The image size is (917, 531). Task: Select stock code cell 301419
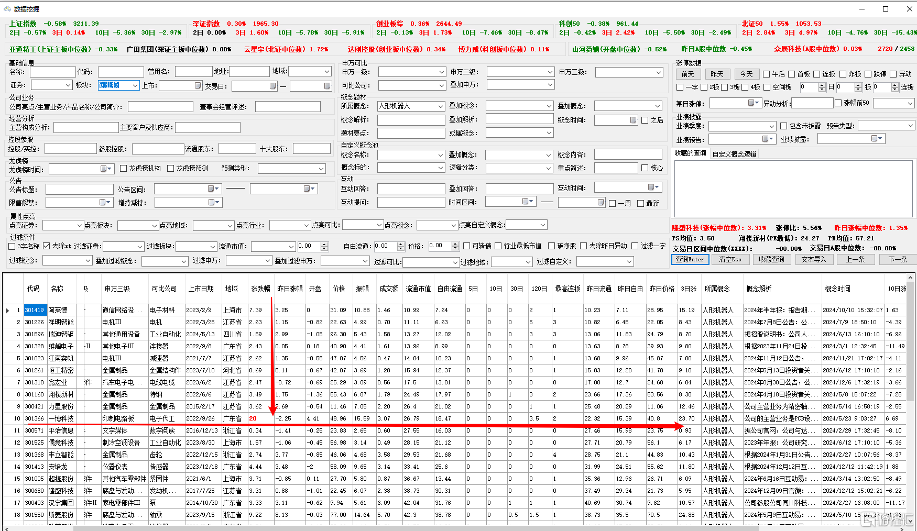[x=35, y=311]
